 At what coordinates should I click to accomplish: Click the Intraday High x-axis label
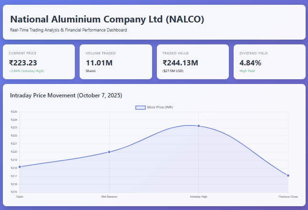point(199,197)
